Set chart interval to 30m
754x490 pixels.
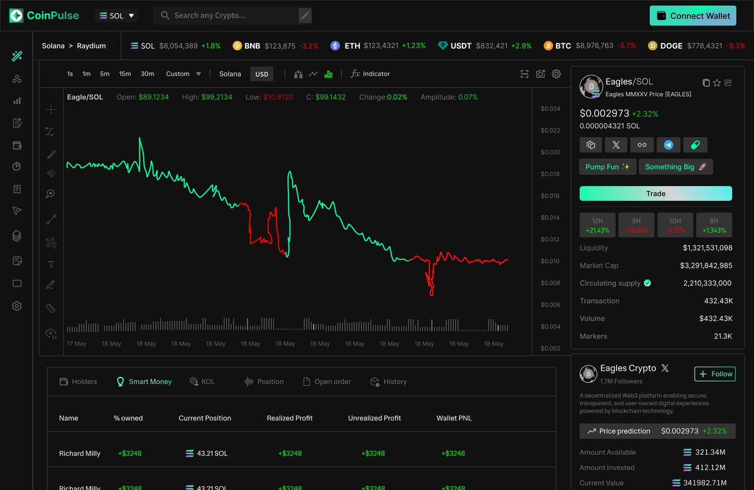tap(147, 74)
